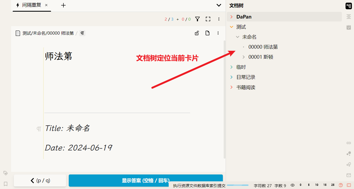Go to previous card (p / q) button
This screenshot has height=189, width=354.
tap(40, 181)
